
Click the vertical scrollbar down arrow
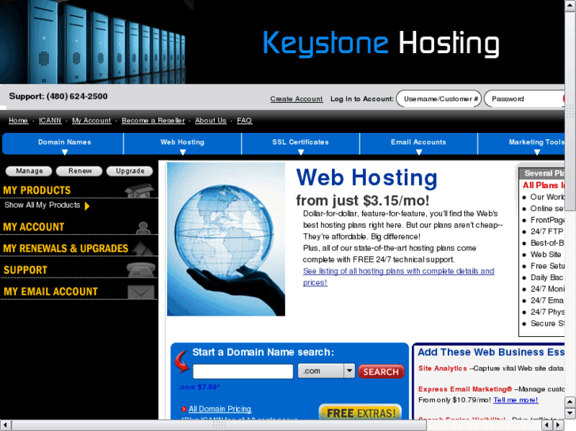point(570,414)
